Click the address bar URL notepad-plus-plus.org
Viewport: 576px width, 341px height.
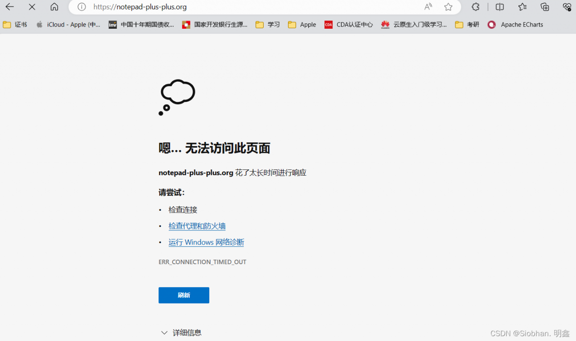pos(140,7)
